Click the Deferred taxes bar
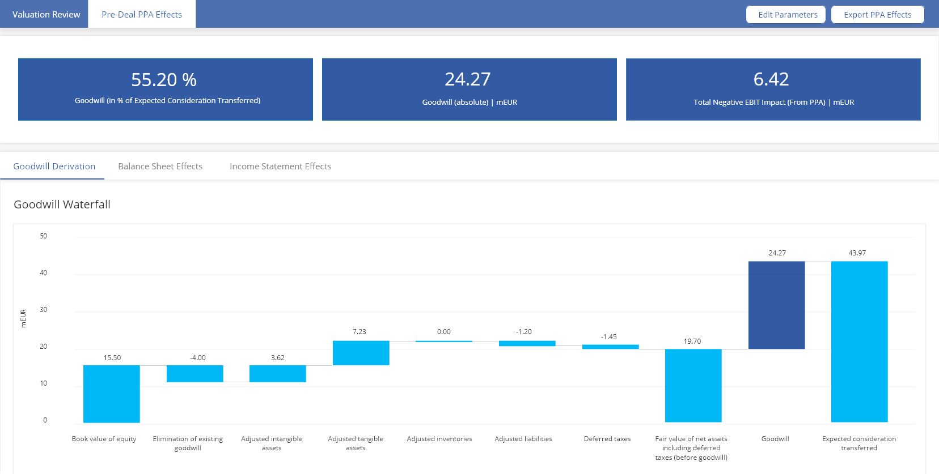The image size is (939, 474). coord(610,347)
